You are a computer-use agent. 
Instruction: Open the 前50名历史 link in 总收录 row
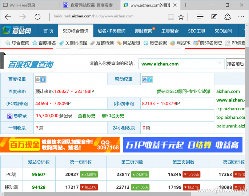pos(113,116)
